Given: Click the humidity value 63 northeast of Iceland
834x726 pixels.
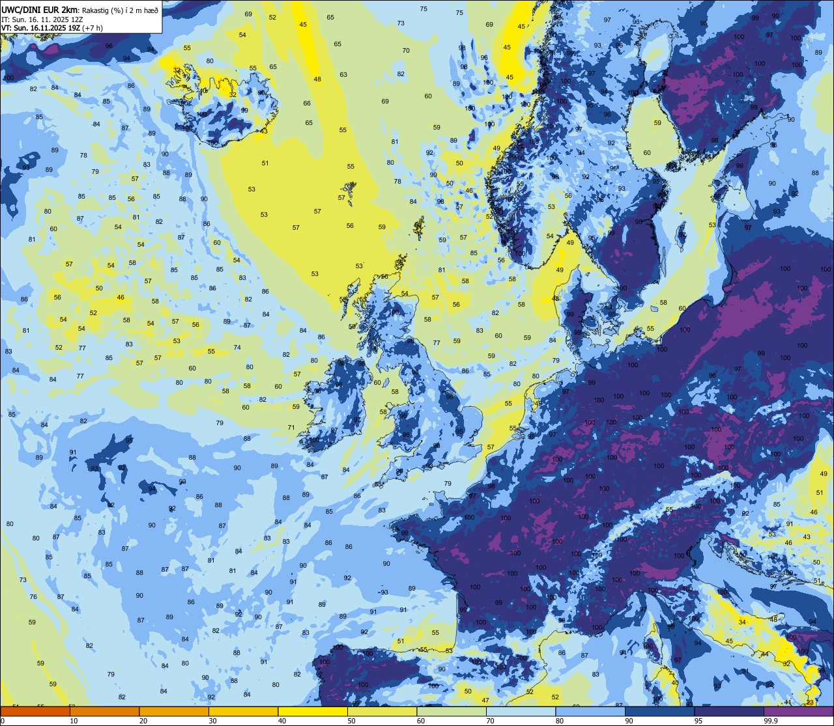Looking at the screenshot, I should coord(343,75).
